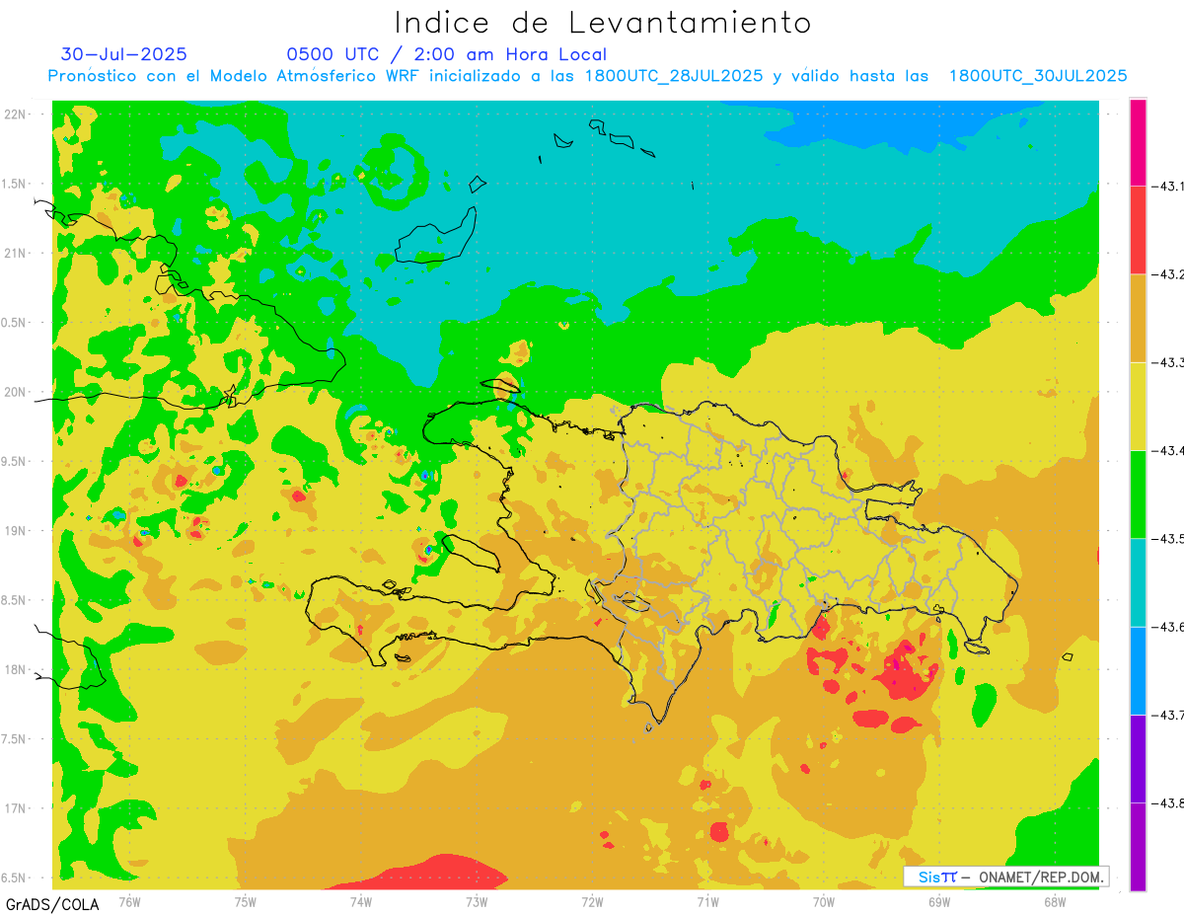Click the "-43.1" color scale value
This screenshot has width=1184, height=915.
pos(1169,186)
